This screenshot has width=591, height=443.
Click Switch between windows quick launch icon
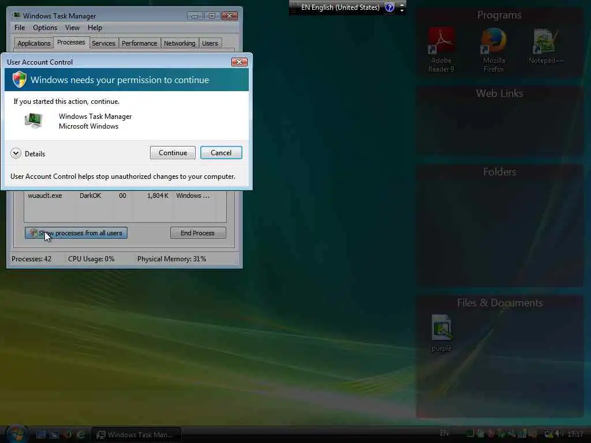[54, 434]
